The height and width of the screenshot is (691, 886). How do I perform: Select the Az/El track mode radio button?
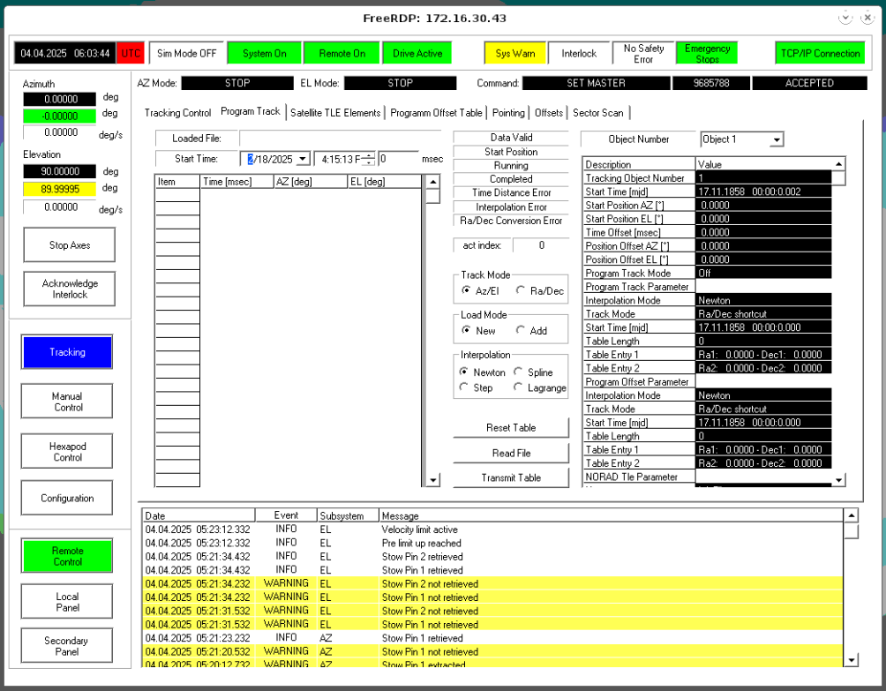point(466,290)
